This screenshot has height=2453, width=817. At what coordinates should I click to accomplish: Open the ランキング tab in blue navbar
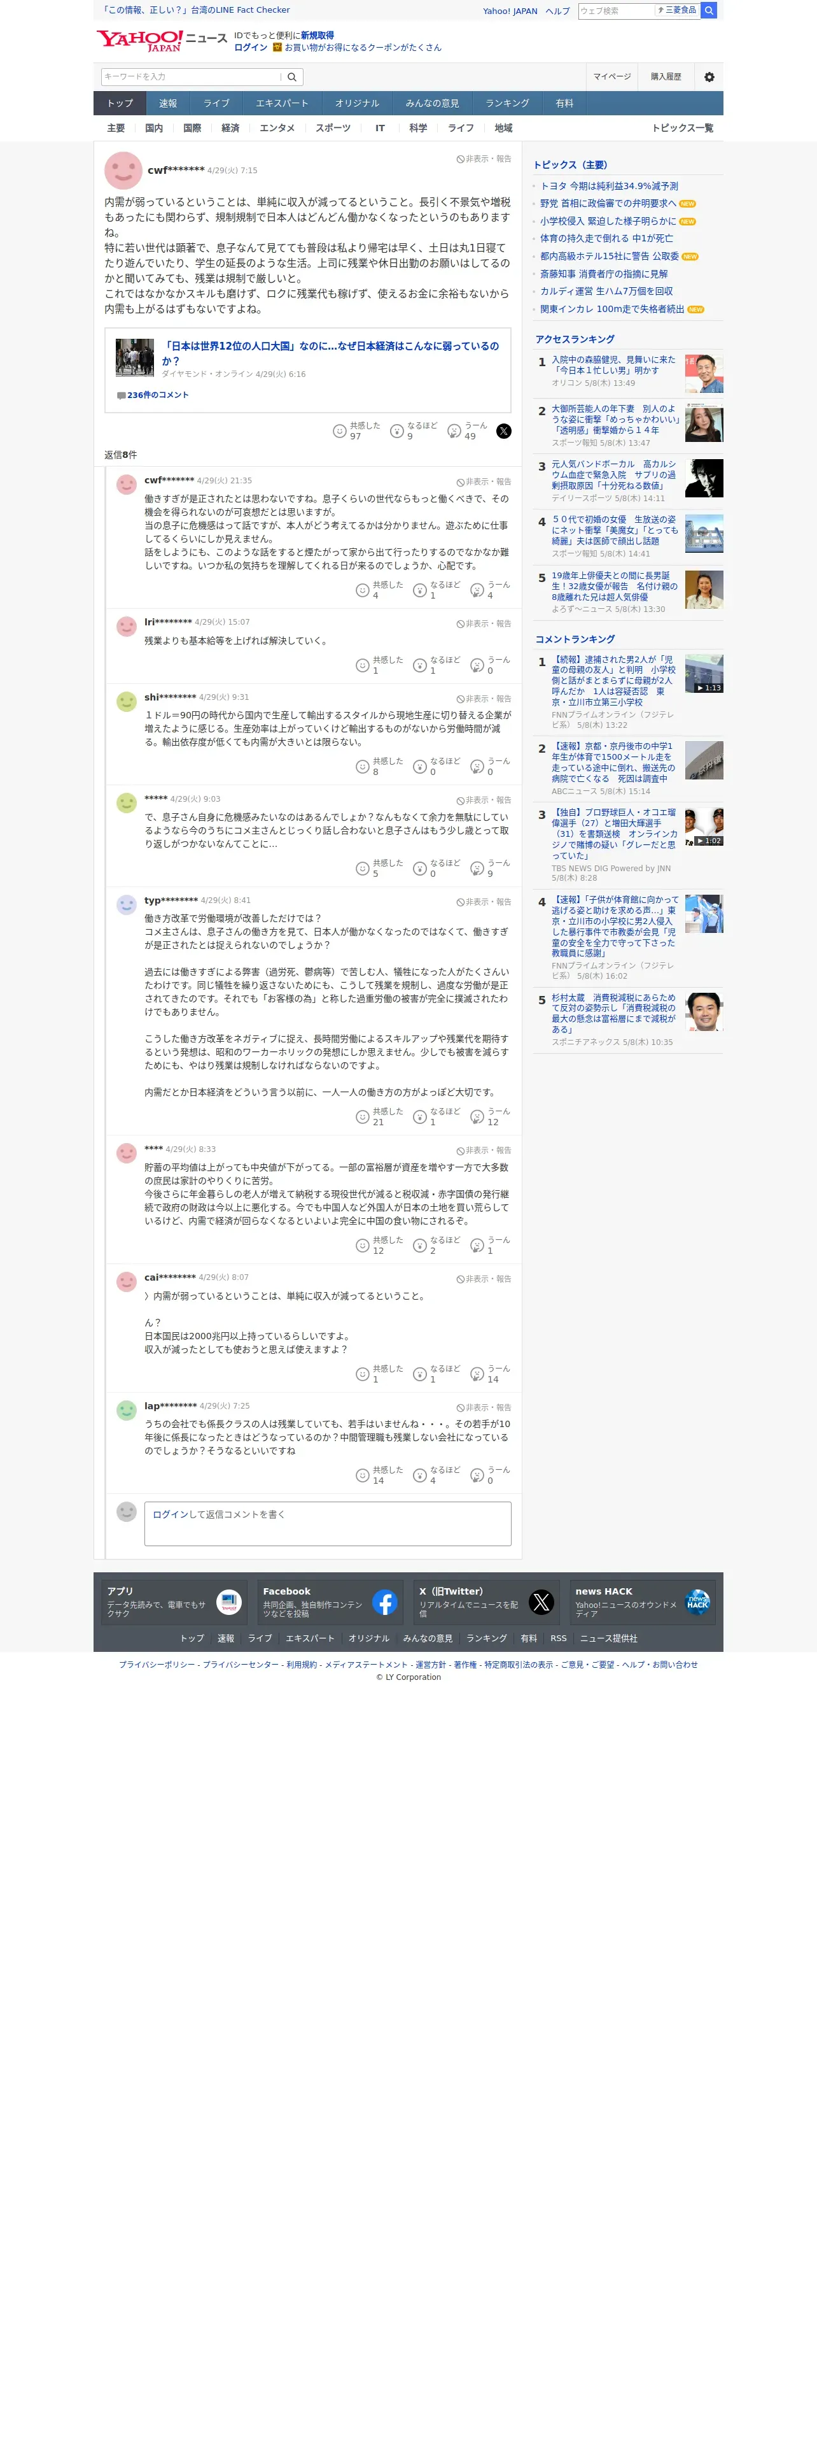[507, 104]
